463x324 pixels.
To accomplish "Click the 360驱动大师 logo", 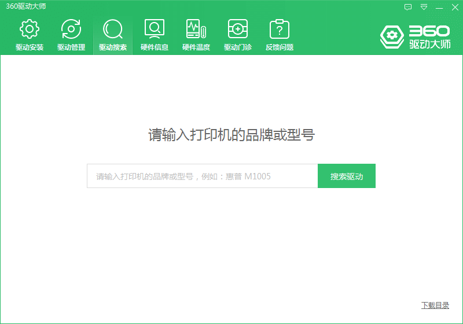I will 415,37.
